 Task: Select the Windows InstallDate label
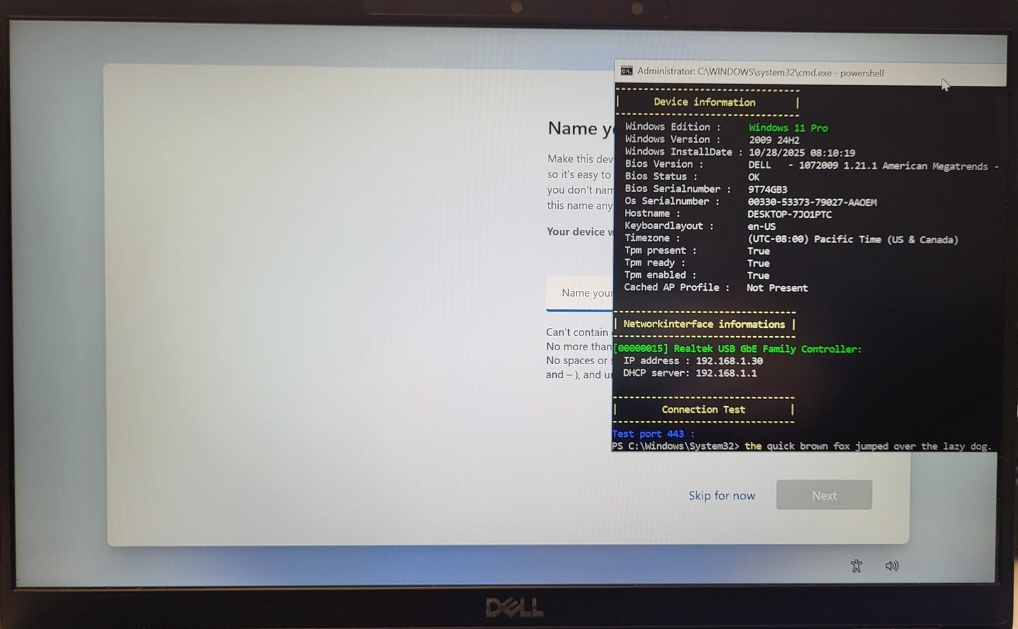coord(683,152)
